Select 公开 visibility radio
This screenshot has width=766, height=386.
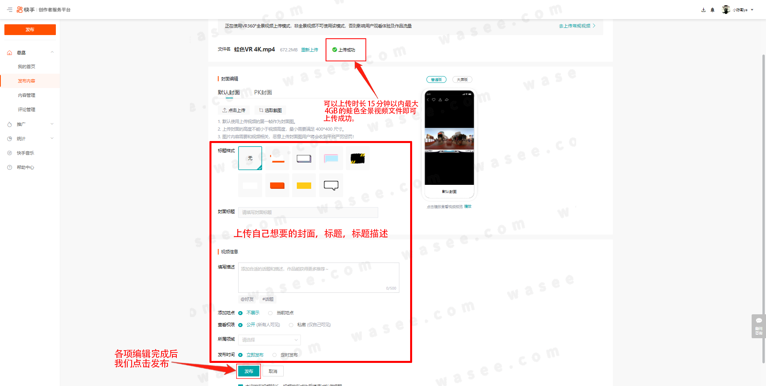click(241, 325)
